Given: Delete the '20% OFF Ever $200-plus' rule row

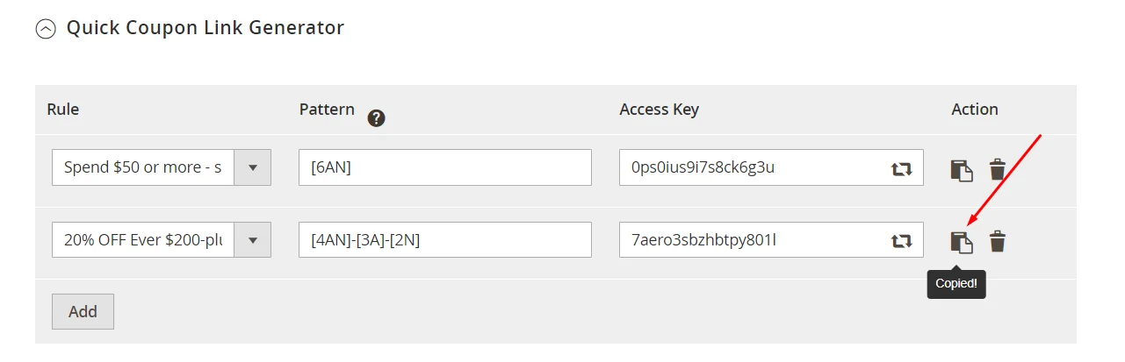Looking at the screenshot, I should [x=998, y=241].
